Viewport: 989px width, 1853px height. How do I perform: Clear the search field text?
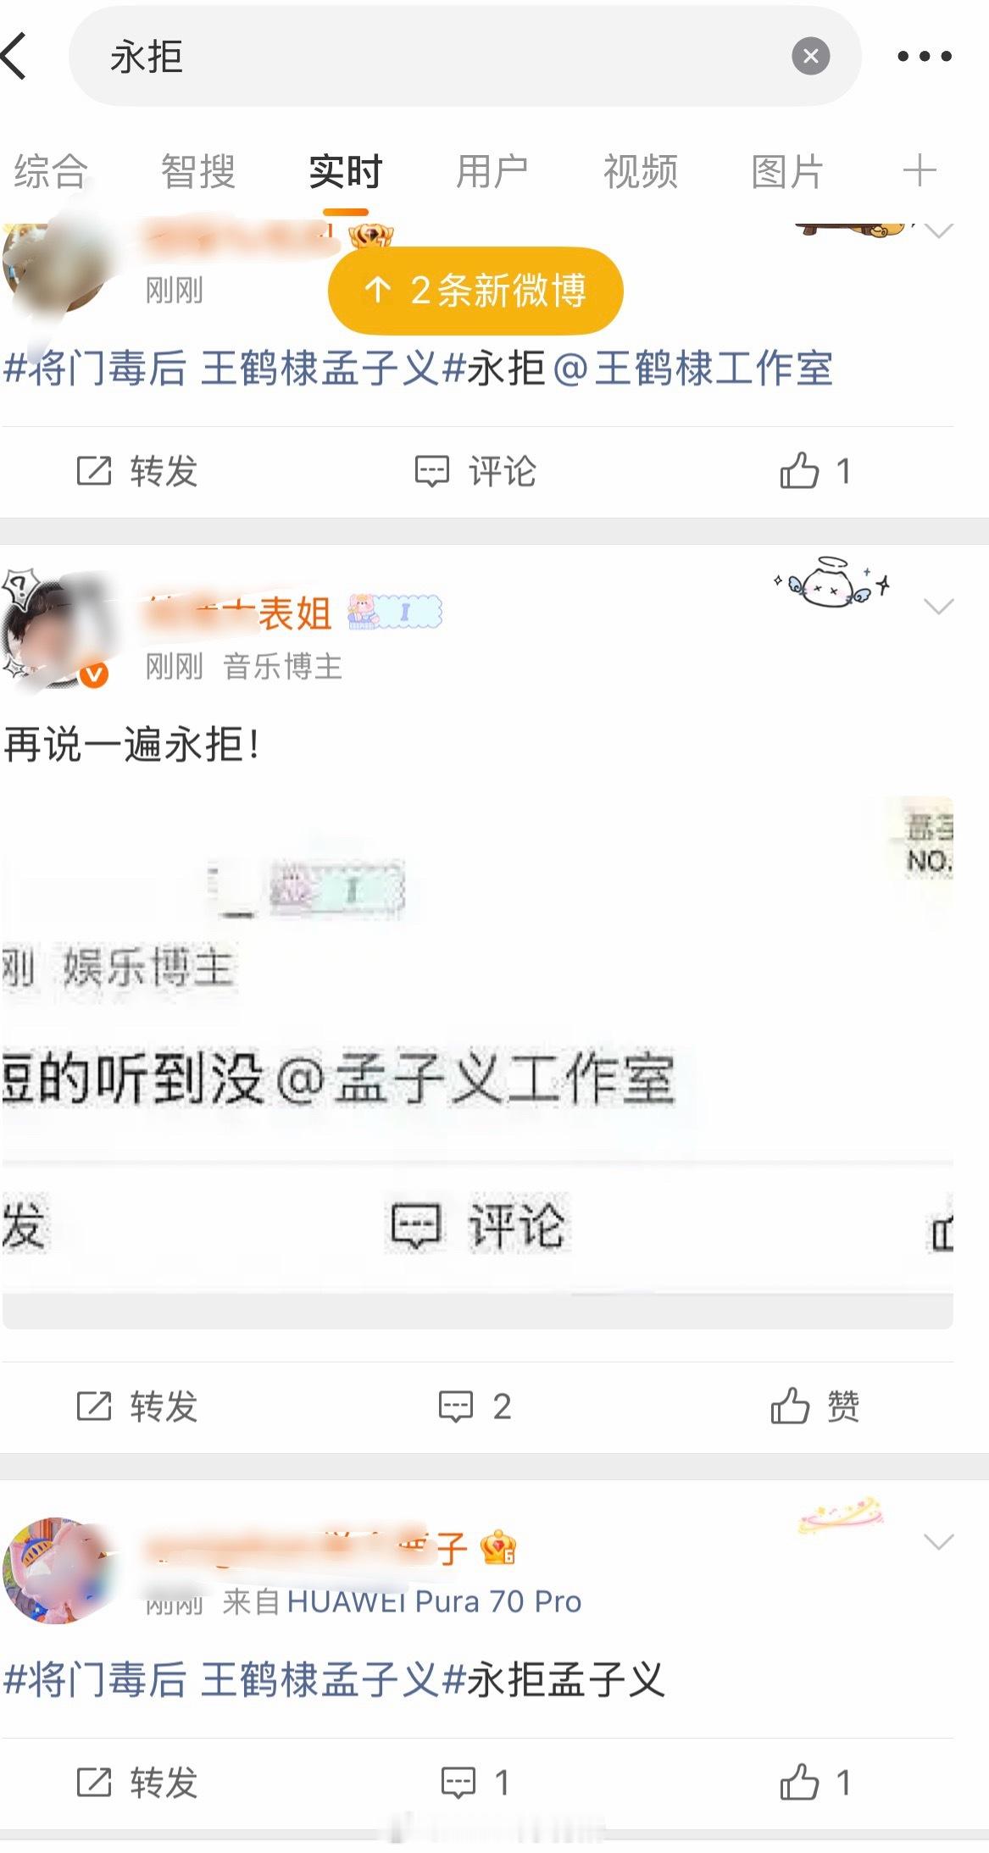point(810,56)
